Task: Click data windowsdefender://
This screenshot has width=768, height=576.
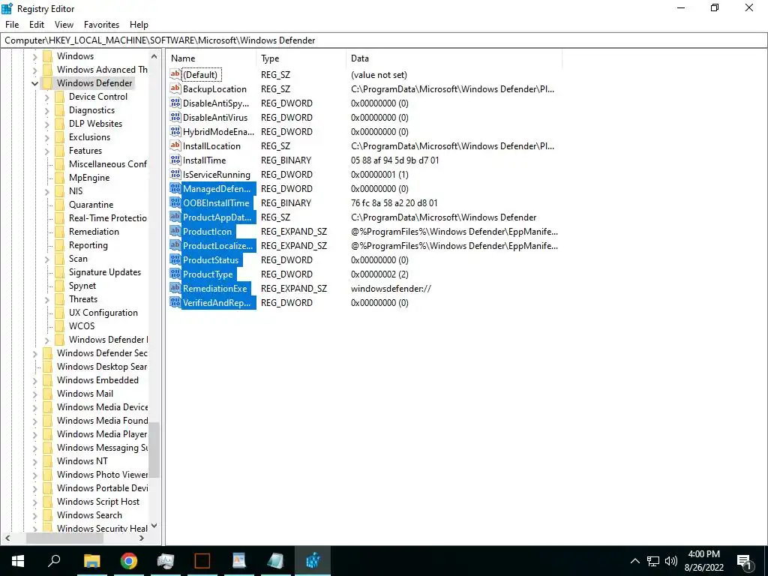Action: pos(391,288)
